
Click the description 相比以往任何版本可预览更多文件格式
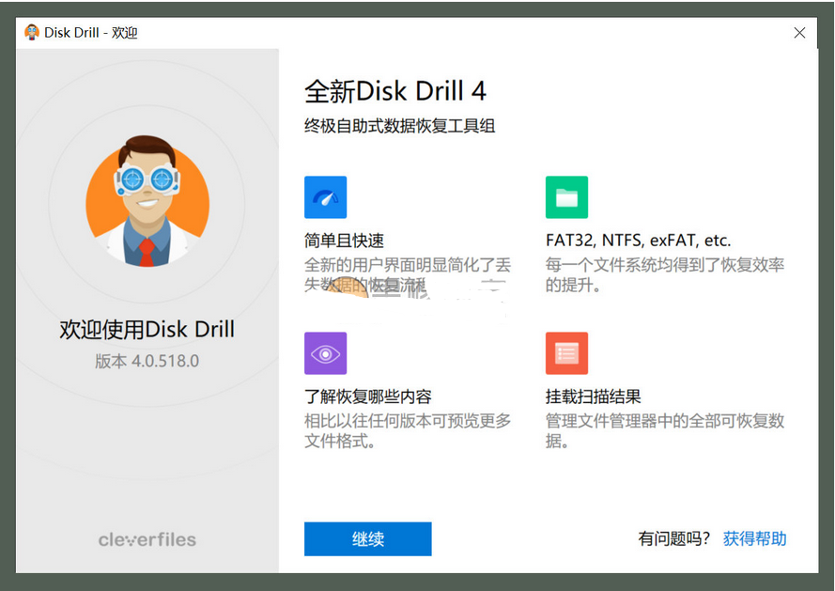(x=408, y=431)
